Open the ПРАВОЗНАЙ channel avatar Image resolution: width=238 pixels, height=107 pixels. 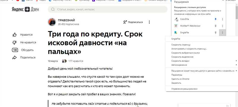pos(52,22)
